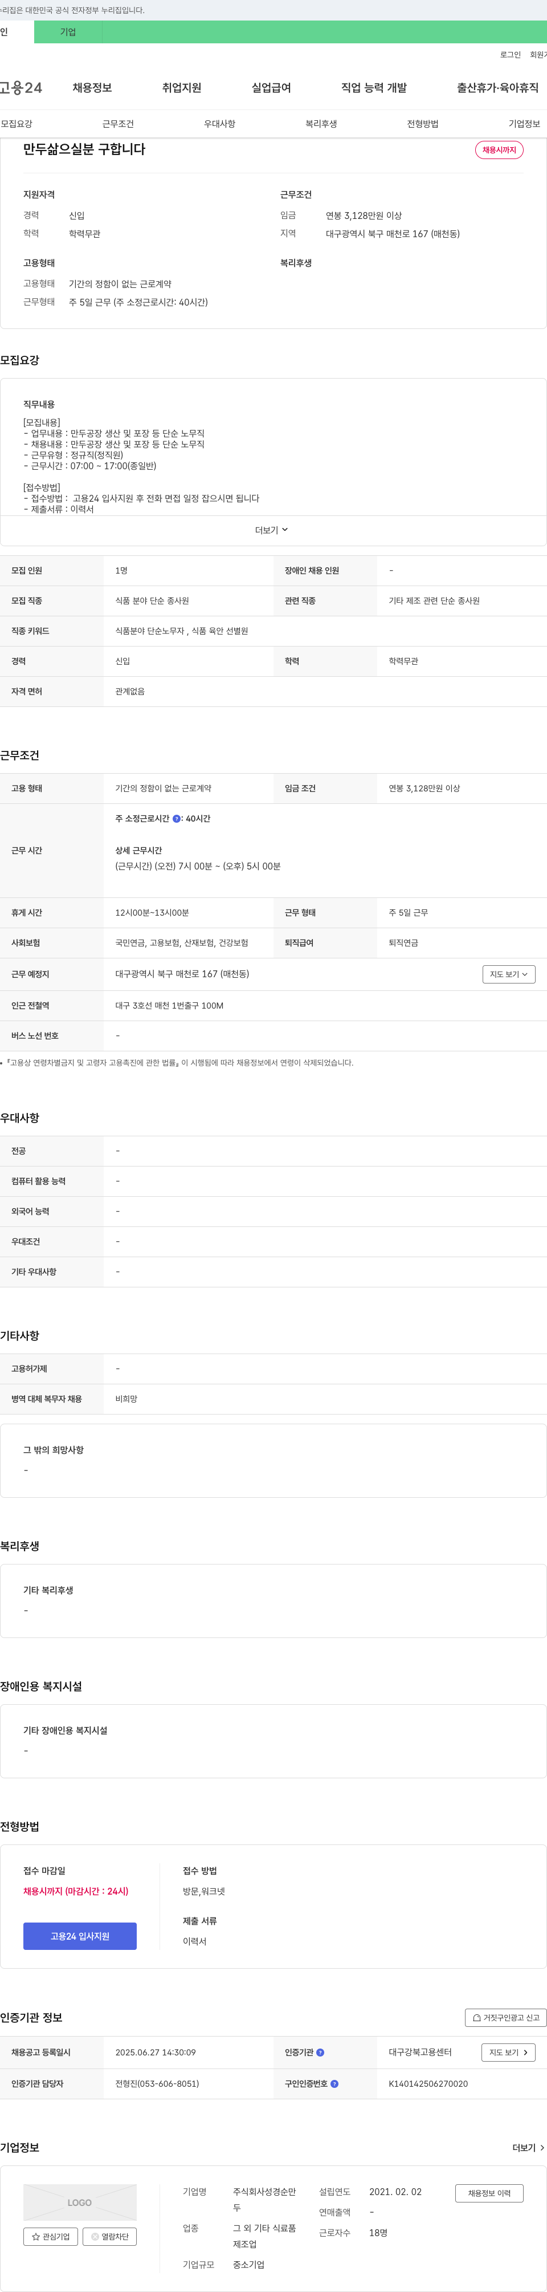
Task: Click the help icon beside 주 소정근로시간
Action: pos(176,819)
